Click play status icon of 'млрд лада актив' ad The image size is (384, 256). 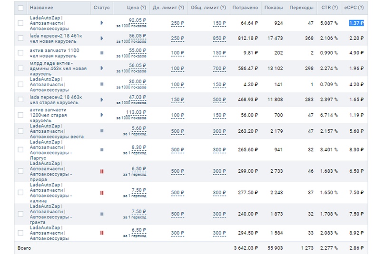pyautogui.click(x=101, y=69)
